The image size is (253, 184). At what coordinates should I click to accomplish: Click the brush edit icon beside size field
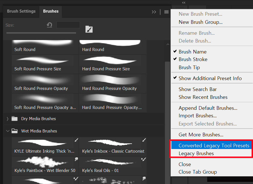point(89,29)
